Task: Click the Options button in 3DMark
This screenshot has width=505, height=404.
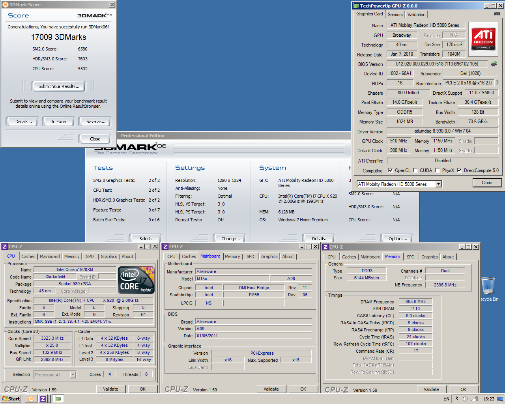Action: [397, 239]
